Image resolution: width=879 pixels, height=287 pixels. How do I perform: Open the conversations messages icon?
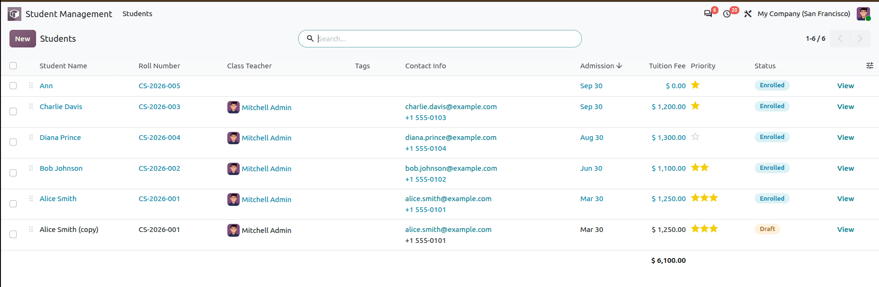pyautogui.click(x=708, y=14)
